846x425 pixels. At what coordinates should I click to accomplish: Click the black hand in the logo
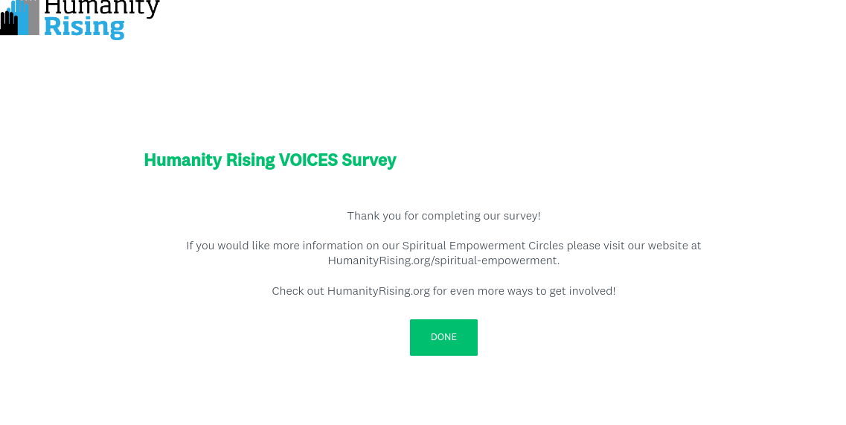coord(8,22)
